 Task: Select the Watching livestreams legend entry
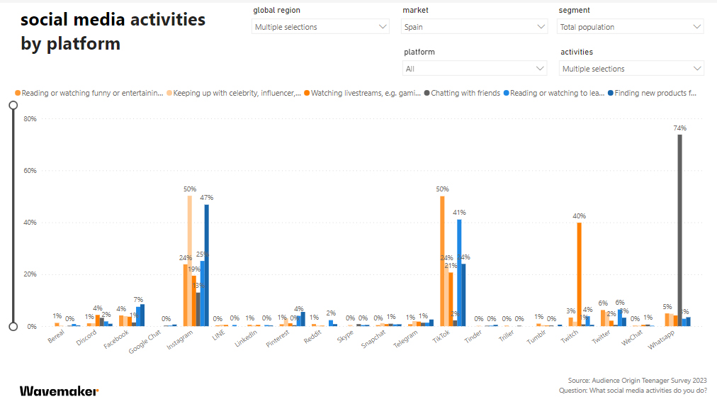click(366, 93)
